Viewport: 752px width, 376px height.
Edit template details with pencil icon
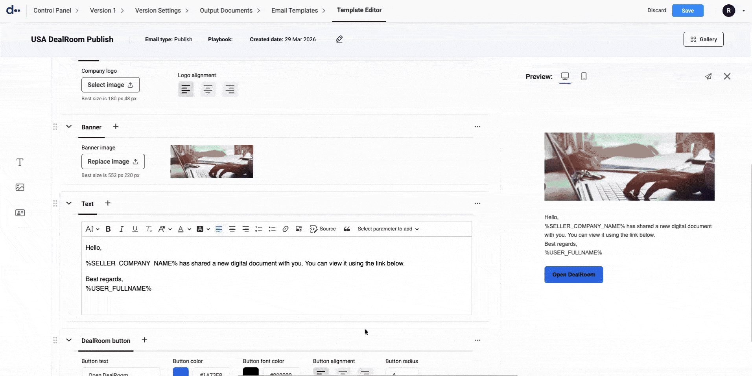click(x=339, y=39)
